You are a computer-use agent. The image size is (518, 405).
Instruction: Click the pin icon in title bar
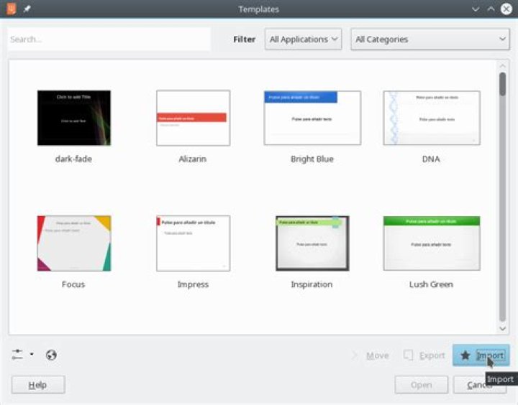coord(27,9)
